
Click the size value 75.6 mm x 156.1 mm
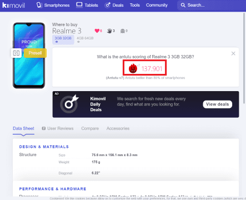(114, 155)
